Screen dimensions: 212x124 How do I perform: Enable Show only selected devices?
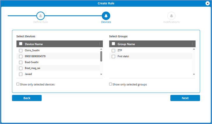[18, 84]
